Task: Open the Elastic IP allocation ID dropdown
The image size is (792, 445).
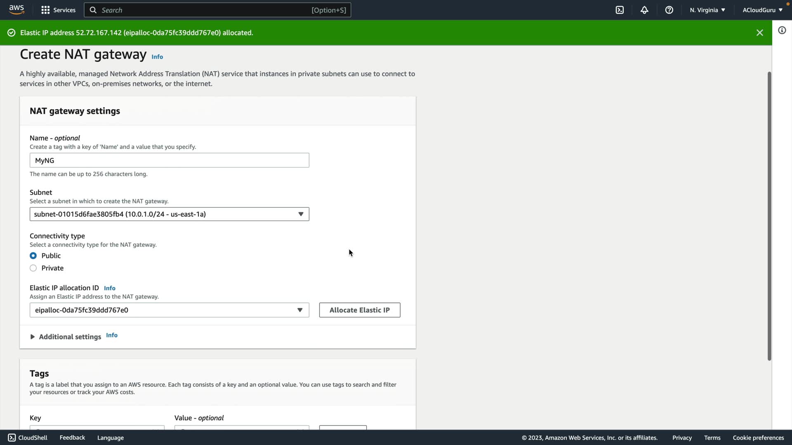Action: coord(169,310)
